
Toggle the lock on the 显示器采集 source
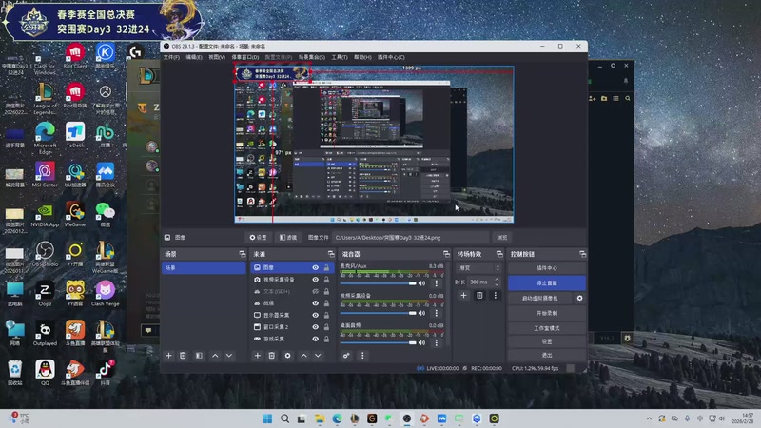coord(327,315)
